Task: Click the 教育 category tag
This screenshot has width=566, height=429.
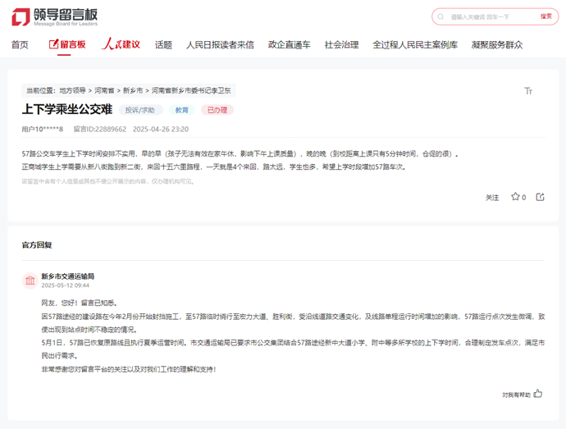Action: (181, 110)
